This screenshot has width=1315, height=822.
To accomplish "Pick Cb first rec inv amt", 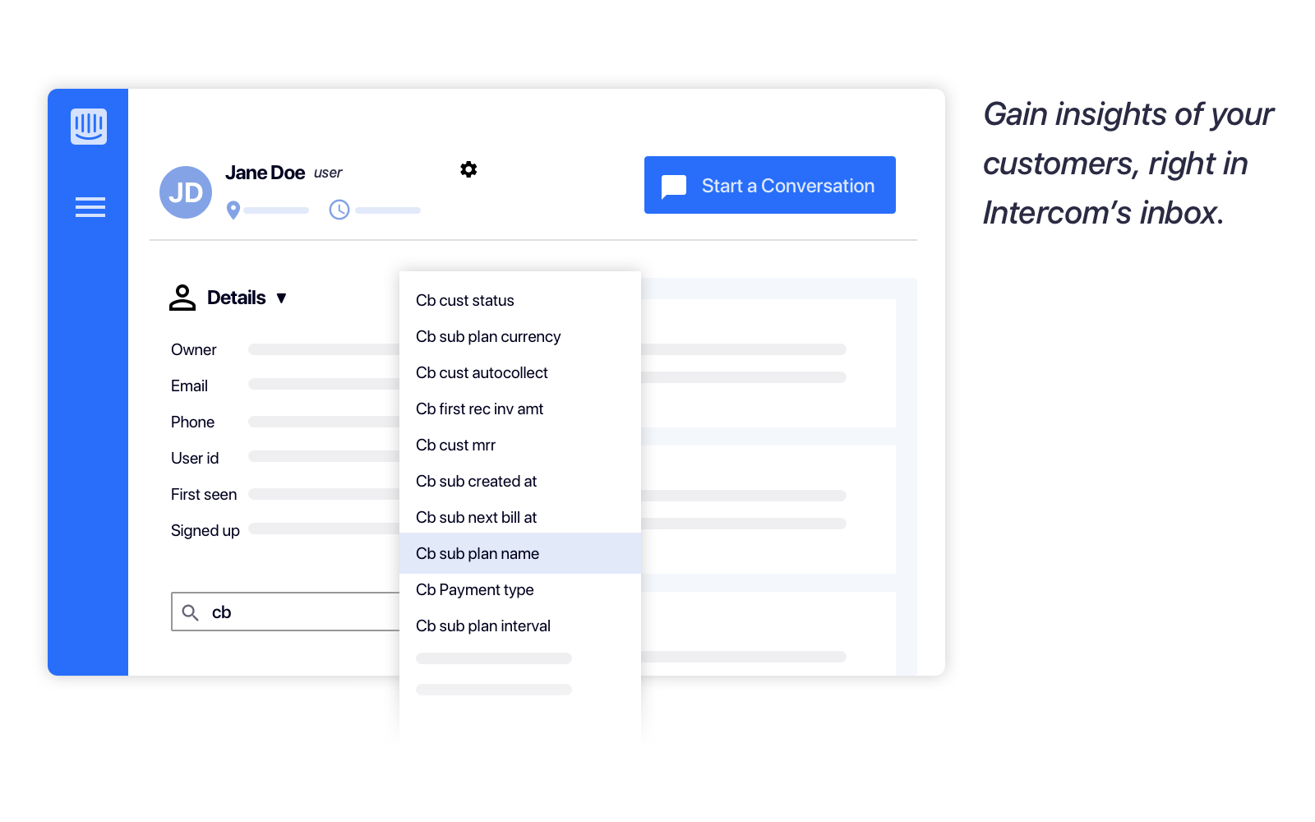I will click(479, 409).
